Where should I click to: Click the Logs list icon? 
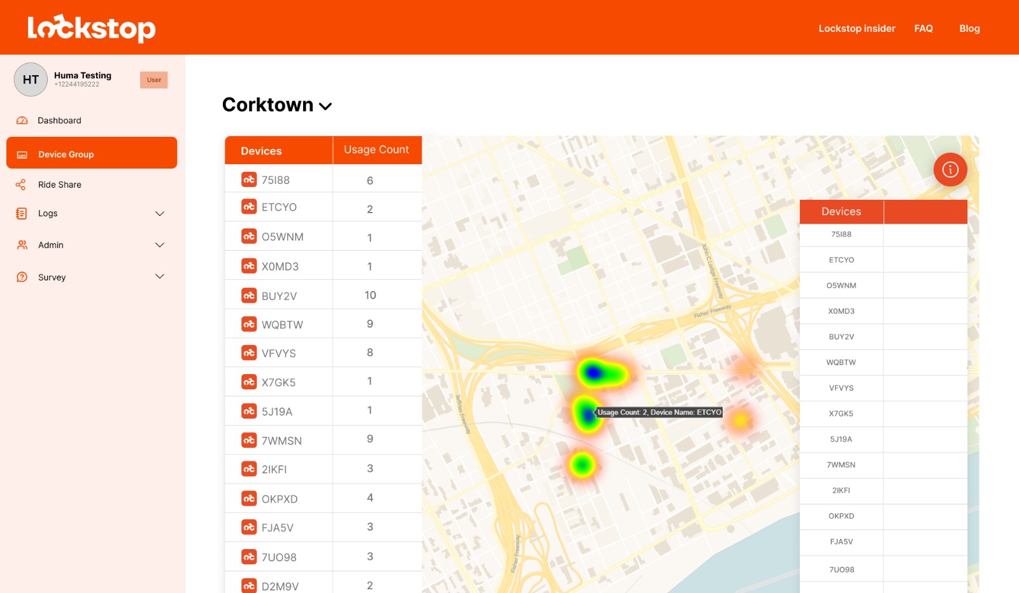coord(21,213)
